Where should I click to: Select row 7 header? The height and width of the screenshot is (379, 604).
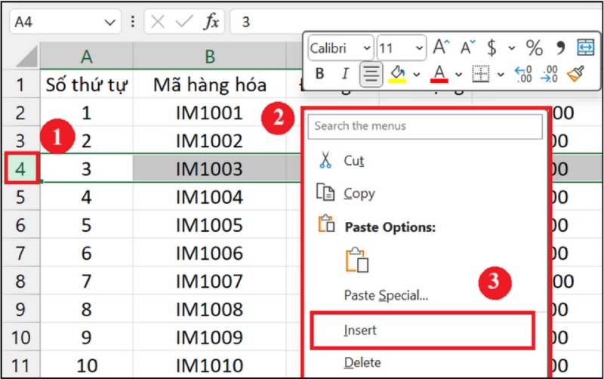[20, 253]
